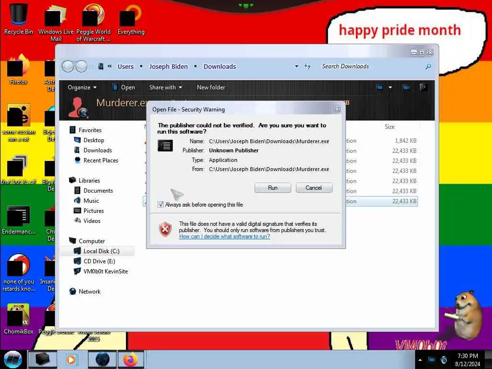Click the search magnifier icon
This screenshot has width=492, height=369.
coord(428,66)
